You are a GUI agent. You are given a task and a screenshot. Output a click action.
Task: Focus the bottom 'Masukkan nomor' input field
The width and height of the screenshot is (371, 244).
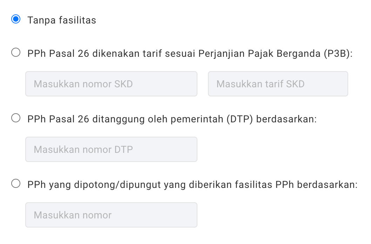click(x=111, y=215)
